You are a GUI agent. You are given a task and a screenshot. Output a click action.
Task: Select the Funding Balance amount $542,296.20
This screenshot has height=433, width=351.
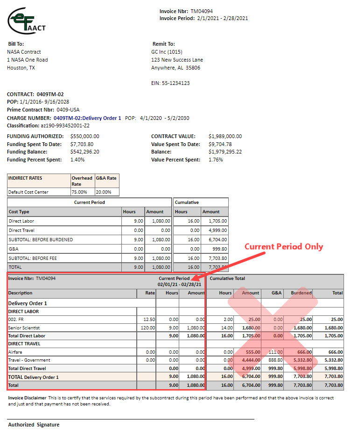click(84, 152)
